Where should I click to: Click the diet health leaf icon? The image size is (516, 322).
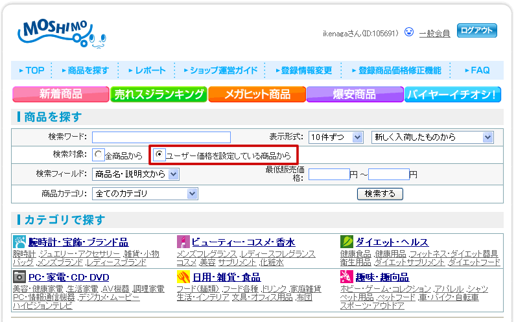point(346,242)
